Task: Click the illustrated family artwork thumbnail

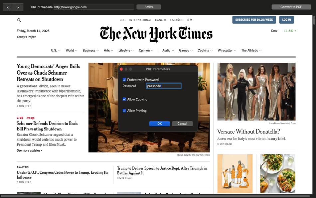Action: tap(235, 174)
